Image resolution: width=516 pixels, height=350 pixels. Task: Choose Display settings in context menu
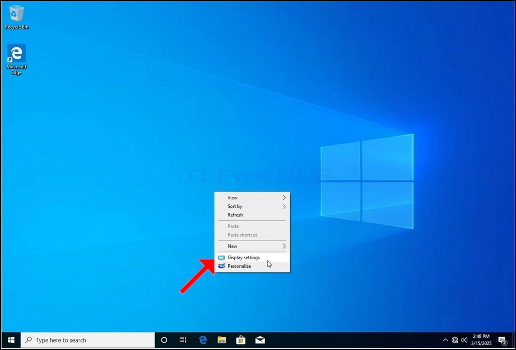252,258
